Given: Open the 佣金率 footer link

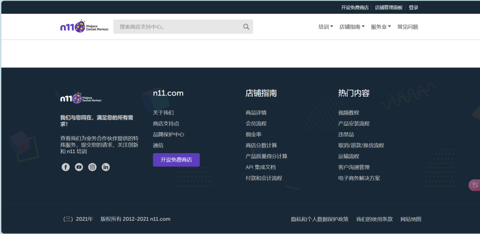Looking at the screenshot, I should pos(253,135).
